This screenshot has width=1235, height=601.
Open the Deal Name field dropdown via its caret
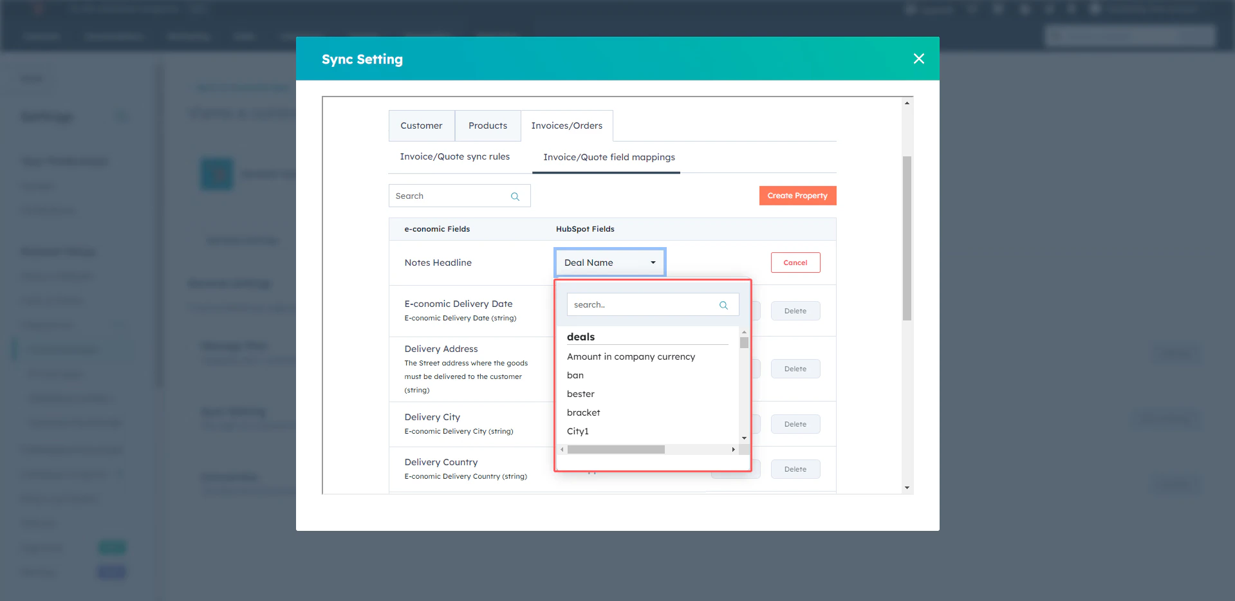pyautogui.click(x=652, y=262)
